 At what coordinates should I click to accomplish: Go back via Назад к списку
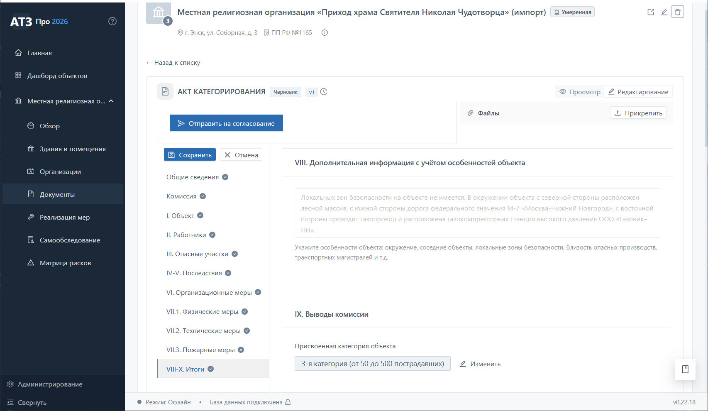point(173,62)
